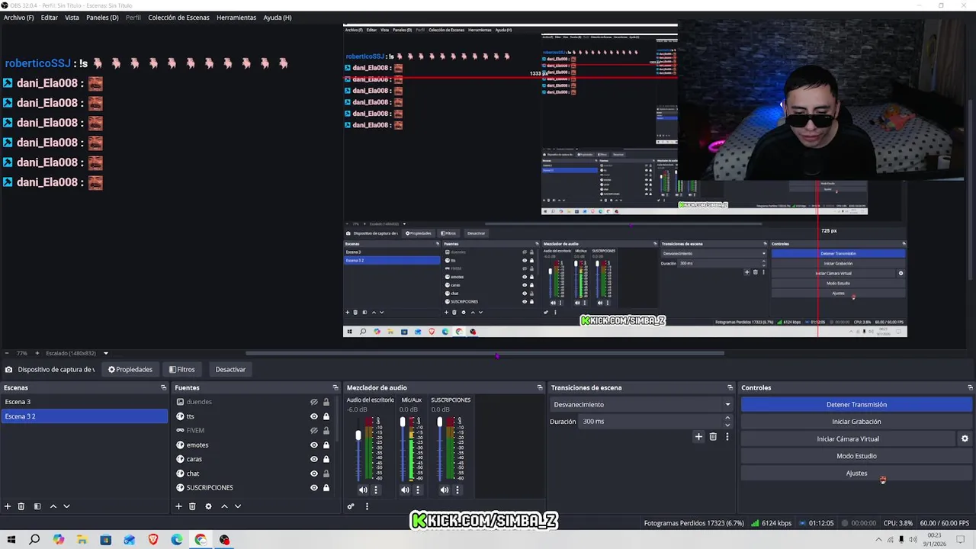This screenshot has width=976, height=549.
Task: Click the Desactivar button
Action: [x=230, y=370]
